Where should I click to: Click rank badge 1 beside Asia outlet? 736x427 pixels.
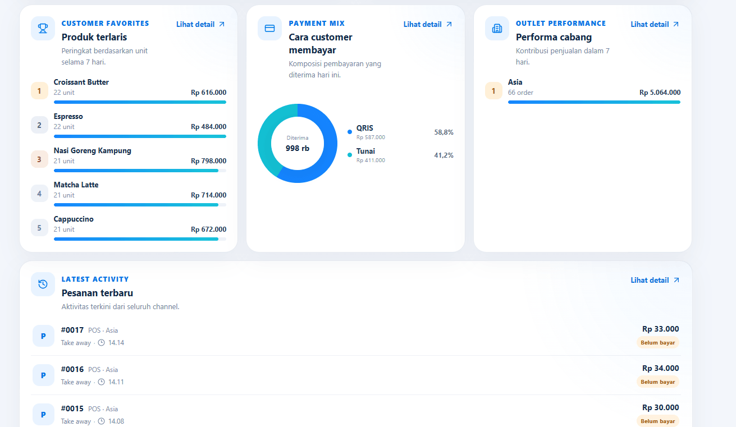[x=493, y=90]
